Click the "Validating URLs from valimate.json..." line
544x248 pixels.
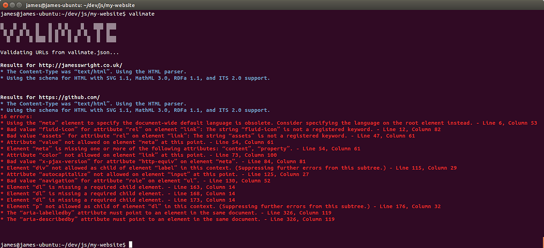tap(59, 52)
